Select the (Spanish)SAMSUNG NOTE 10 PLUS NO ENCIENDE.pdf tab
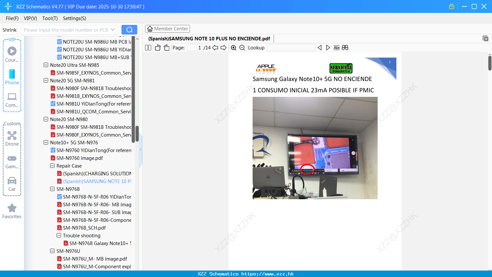This screenshot has width=492, height=277. pos(209,38)
